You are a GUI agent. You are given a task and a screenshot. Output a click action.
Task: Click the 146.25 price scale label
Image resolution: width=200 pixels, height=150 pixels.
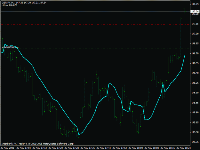point(195,83)
